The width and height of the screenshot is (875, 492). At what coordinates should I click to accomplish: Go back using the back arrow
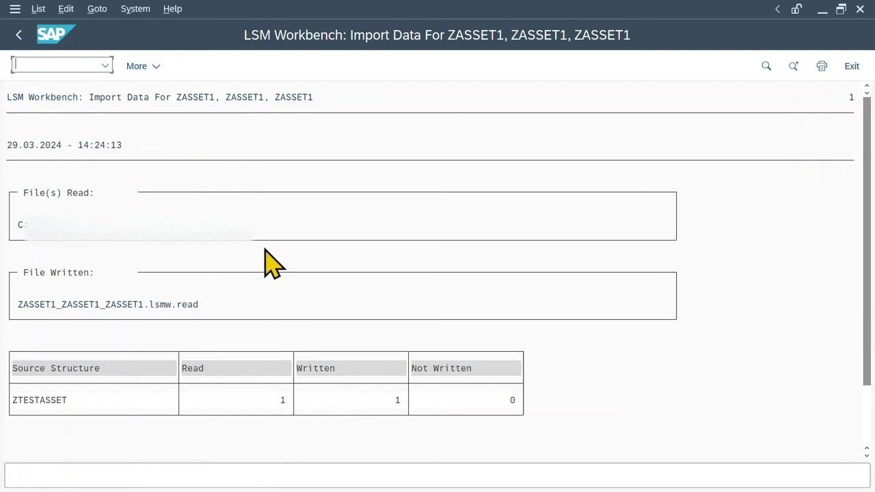(19, 35)
